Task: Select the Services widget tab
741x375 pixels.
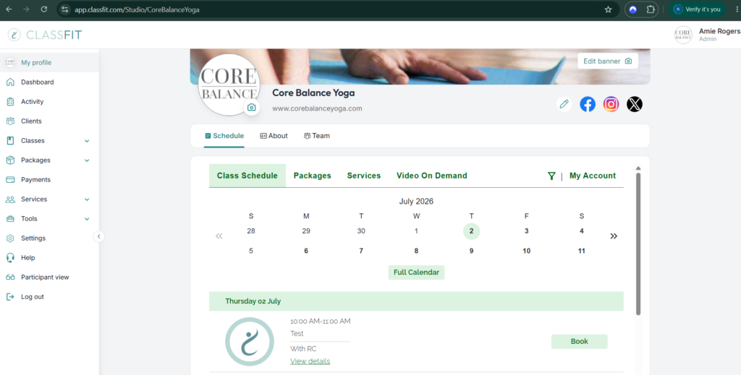Action: [x=364, y=176]
